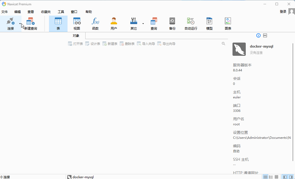The width and height of the screenshot is (295, 179).
Task: Open the 窗口 menu
Action: (74, 12)
